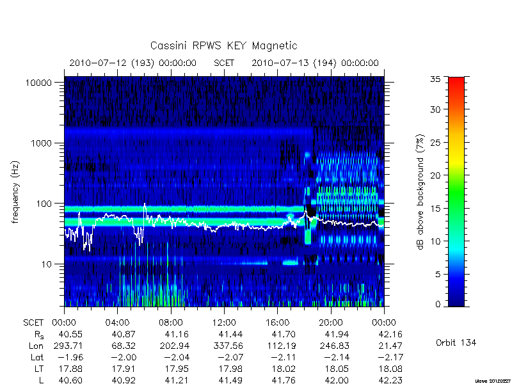
Task: Click the Rs value 41.70
Action: 284,334
